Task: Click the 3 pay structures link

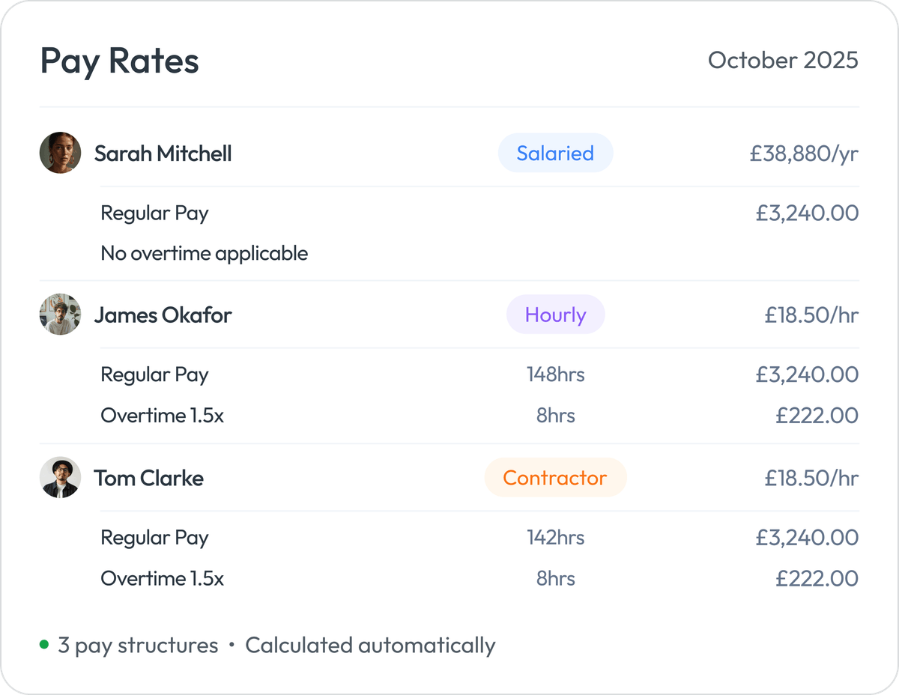Action: click(139, 645)
